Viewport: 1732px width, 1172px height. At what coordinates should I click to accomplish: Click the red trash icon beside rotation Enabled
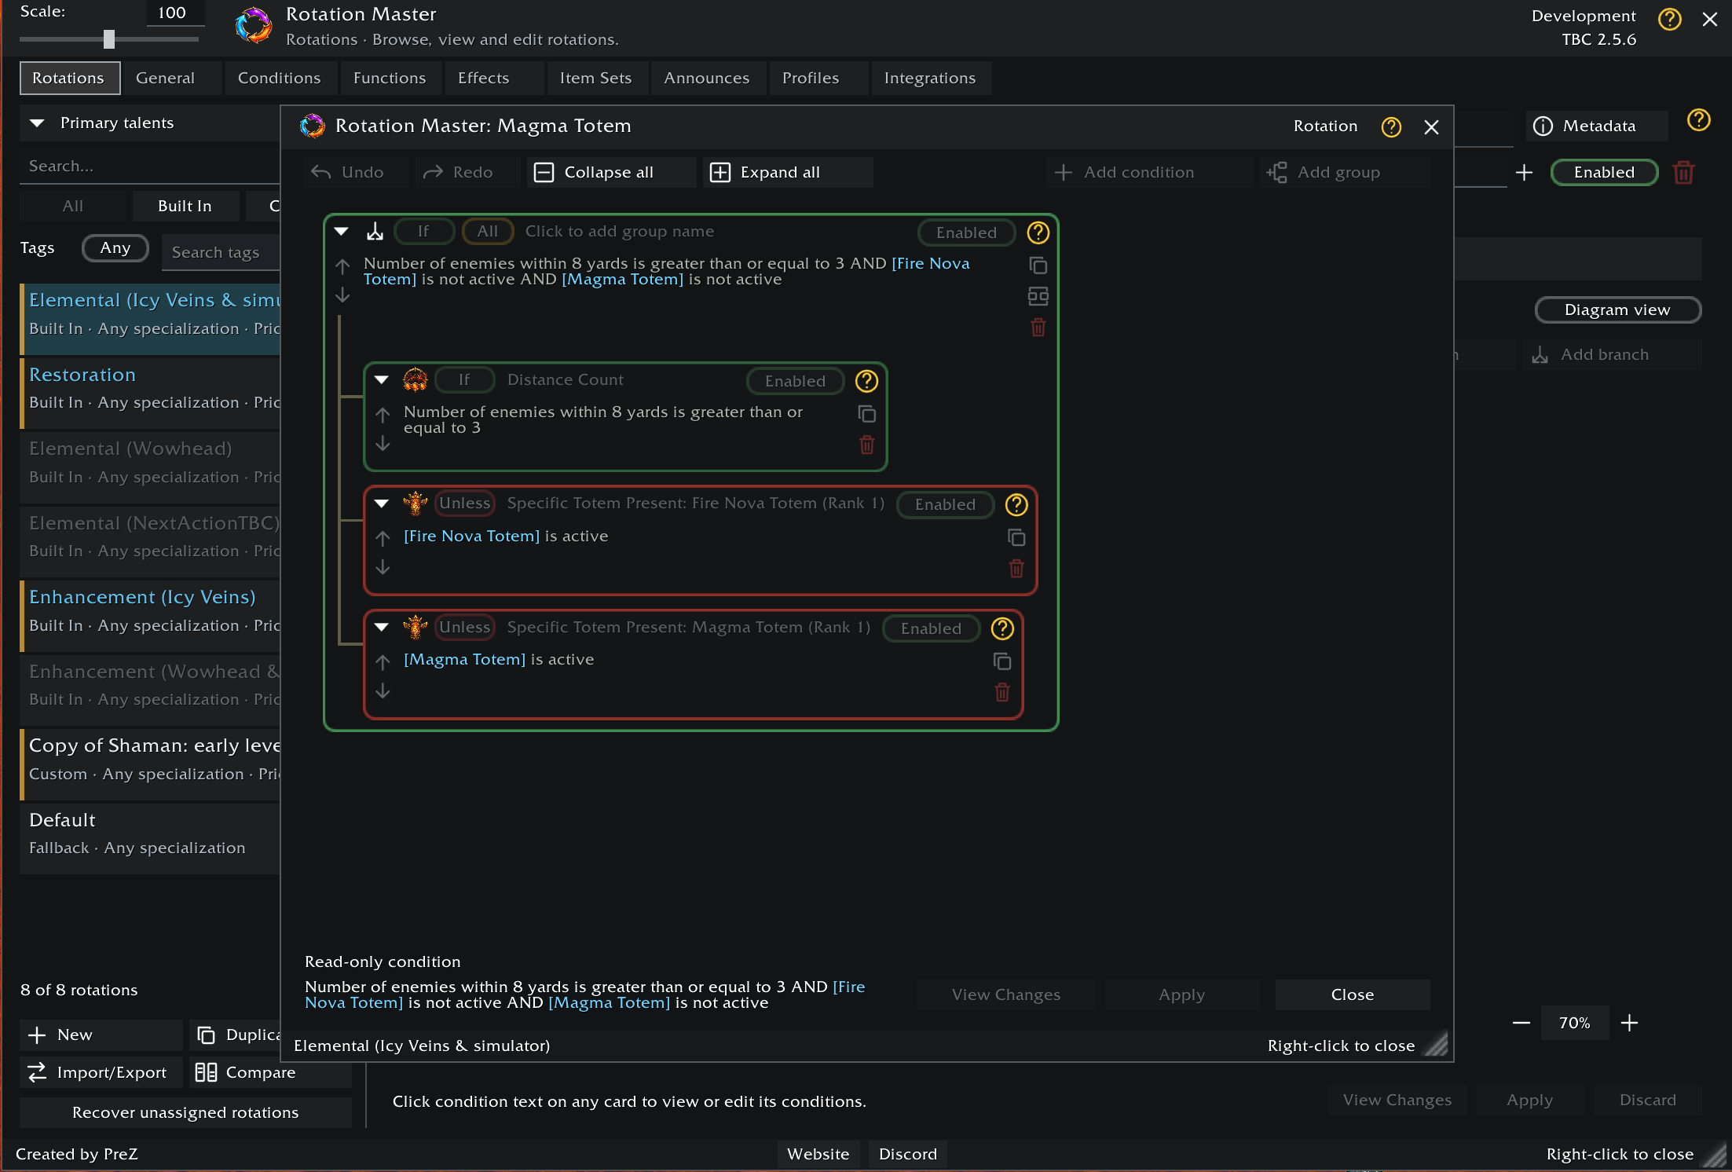[x=1683, y=172]
